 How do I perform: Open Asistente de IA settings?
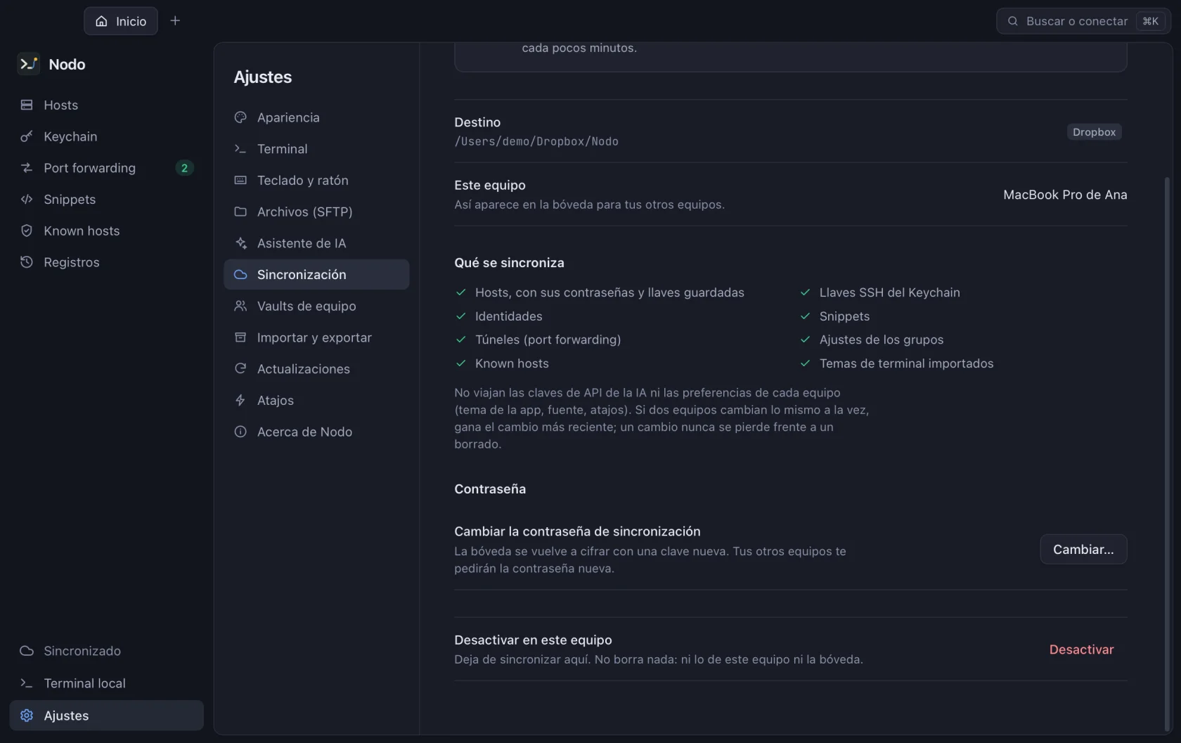(316, 243)
